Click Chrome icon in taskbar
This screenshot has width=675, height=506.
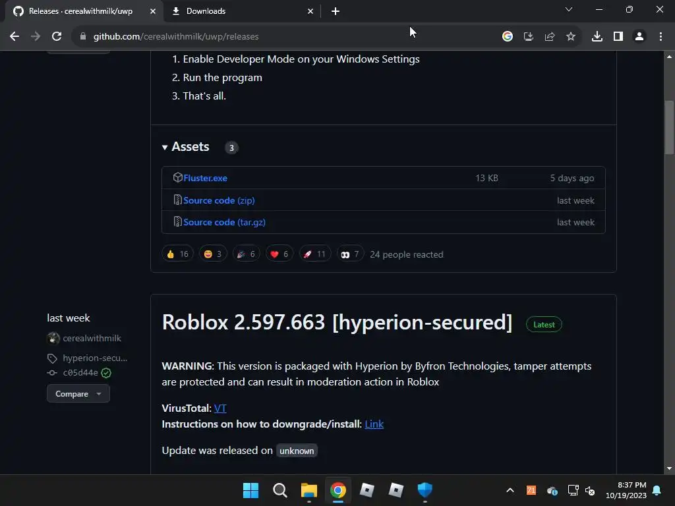click(338, 490)
